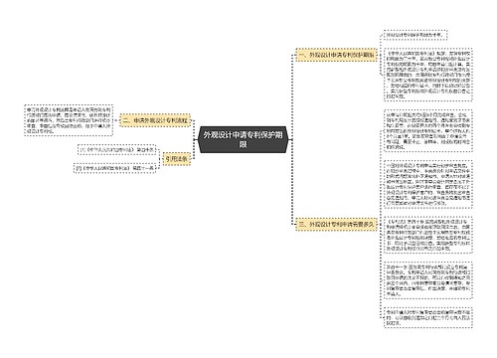Select the last note about 专利申请人 复审
This screenshot has width=497, height=358.
[428, 317]
